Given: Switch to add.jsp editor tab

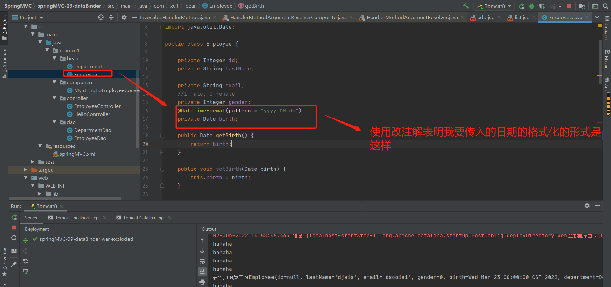Looking at the screenshot, I should coord(486,17).
